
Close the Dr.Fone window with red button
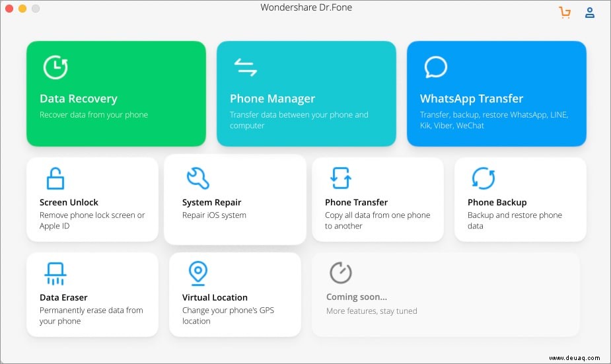tap(9, 8)
